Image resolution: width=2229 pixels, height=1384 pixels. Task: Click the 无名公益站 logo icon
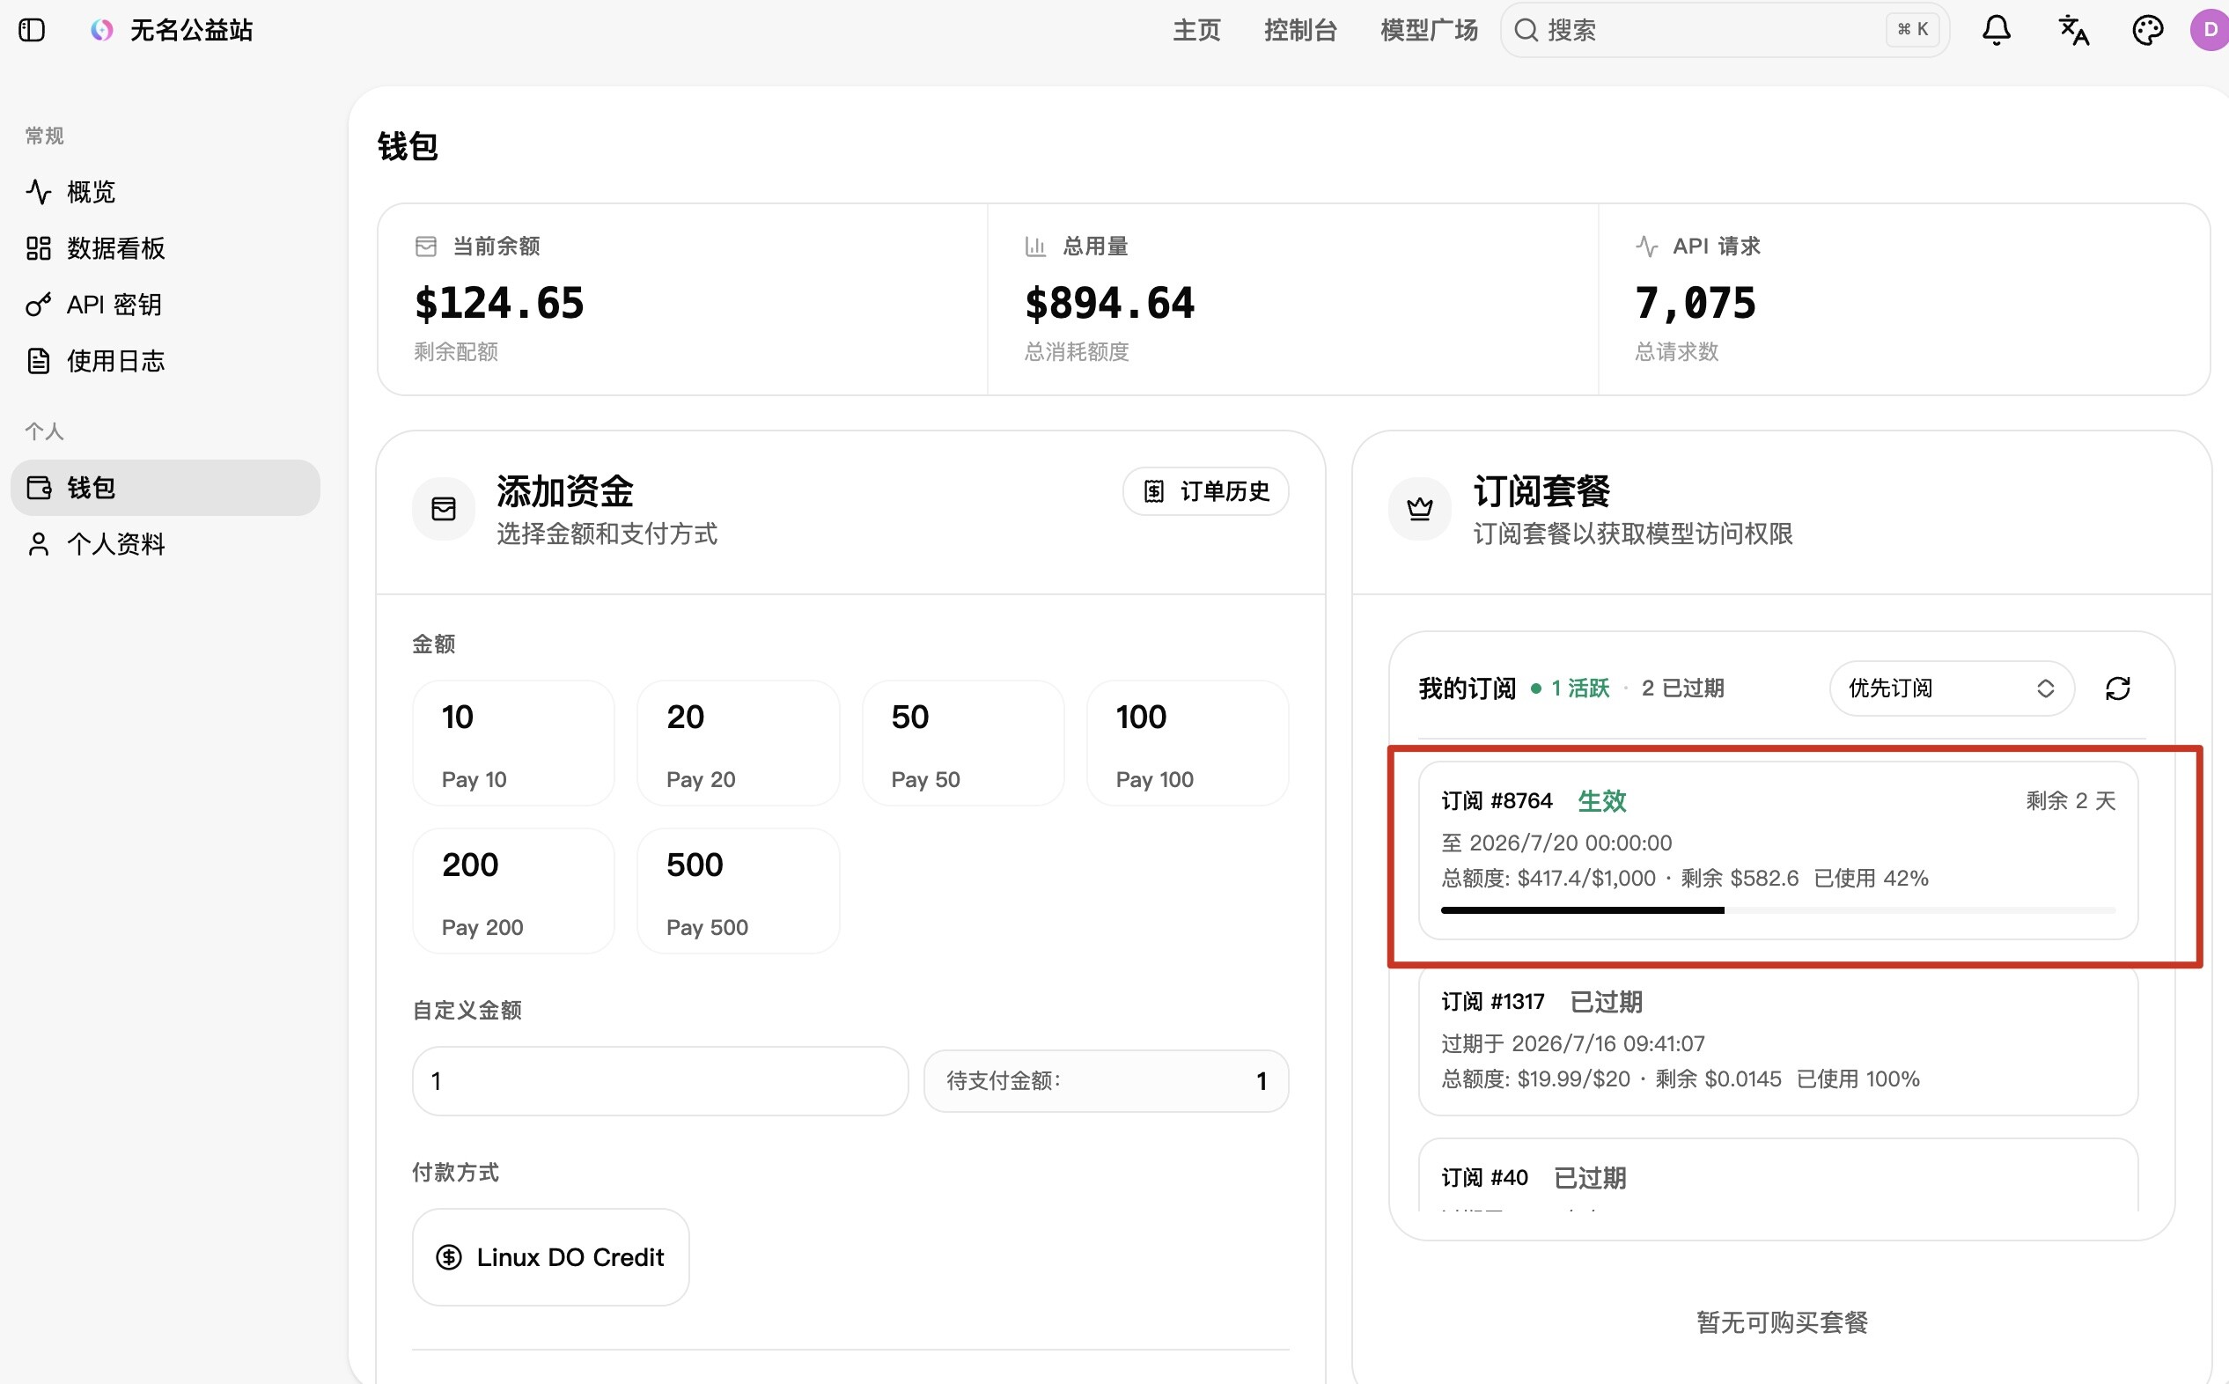point(101,30)
